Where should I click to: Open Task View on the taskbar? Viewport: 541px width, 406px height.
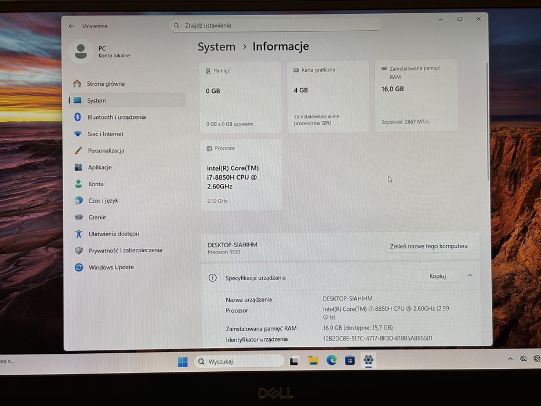click(294, 361)
